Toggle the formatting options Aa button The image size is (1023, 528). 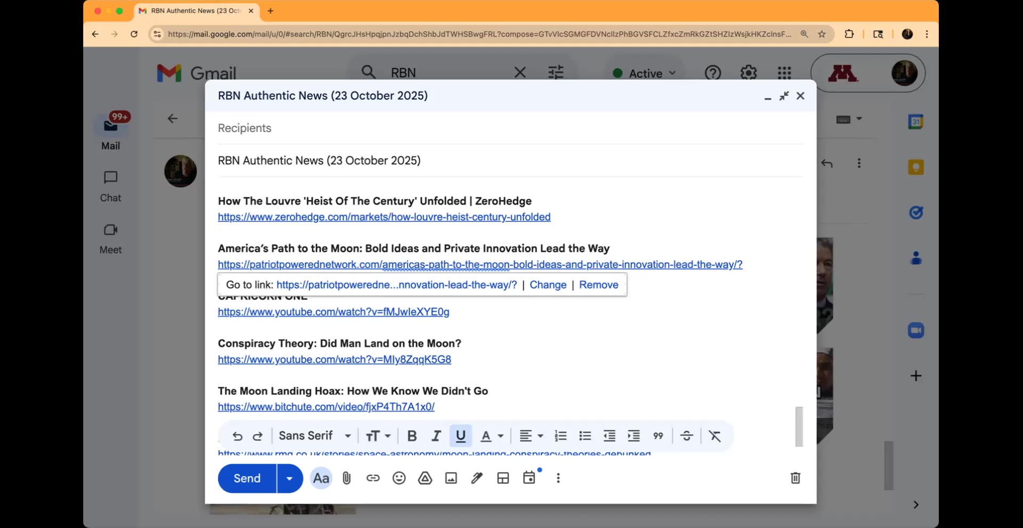(x=321, y=478)
